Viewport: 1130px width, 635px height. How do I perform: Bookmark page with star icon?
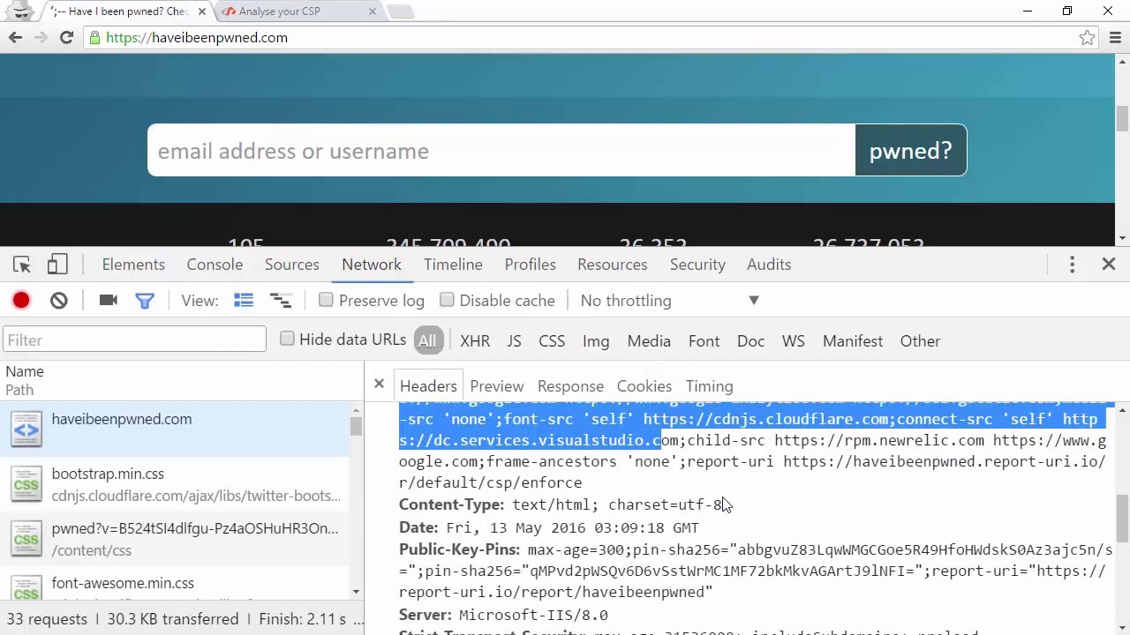point(1087,38)
